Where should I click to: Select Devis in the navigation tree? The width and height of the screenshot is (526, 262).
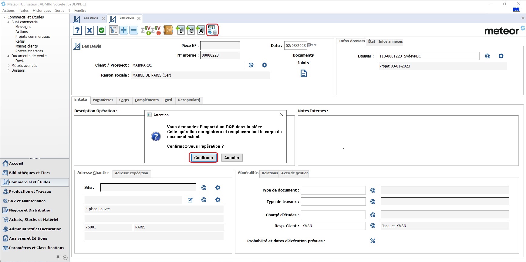point(20,61)
